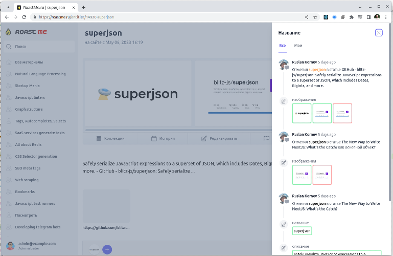The height and width of the screenshot is (256, 393).
Task: Open the github.com/blitz- link
Action: click(x=106, y=228)
